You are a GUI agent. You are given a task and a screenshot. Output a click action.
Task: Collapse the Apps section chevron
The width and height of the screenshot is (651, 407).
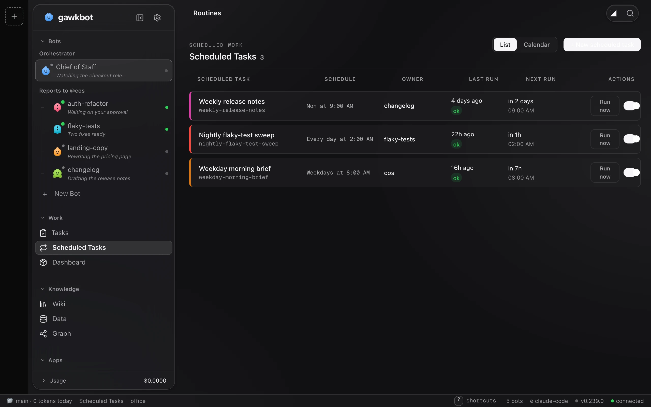(x=42, y=360)
